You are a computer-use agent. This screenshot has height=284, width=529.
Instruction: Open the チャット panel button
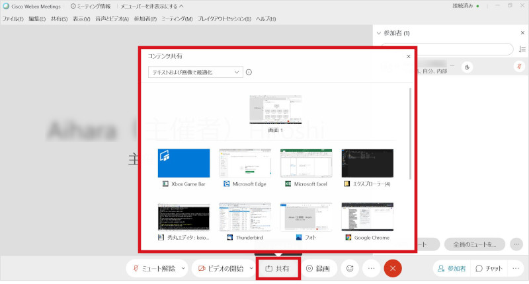coord(489,269)
